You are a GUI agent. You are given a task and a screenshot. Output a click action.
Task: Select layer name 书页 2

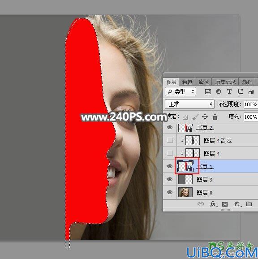coord(205,128)
